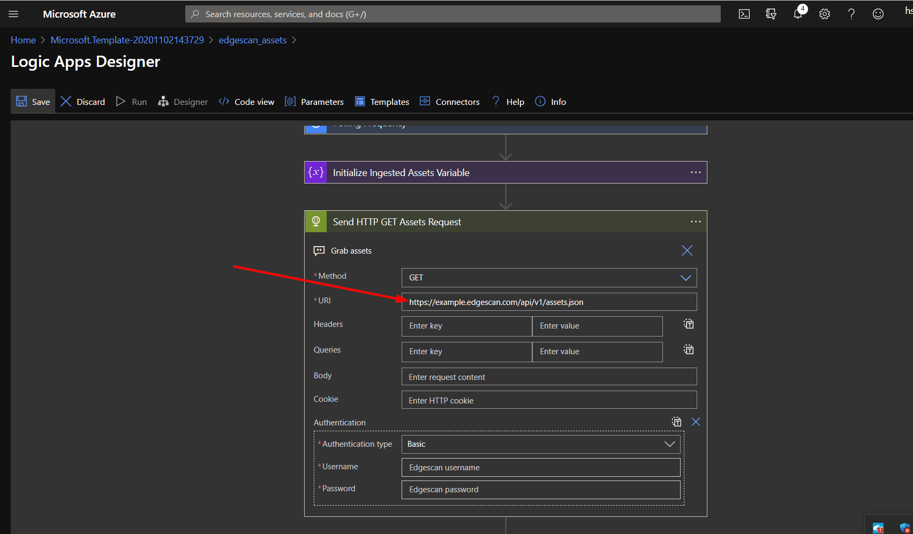This screenshot has height=534, width=913.
Task: Click the HTTP action globe icon
Action: [x=316, y=222]
